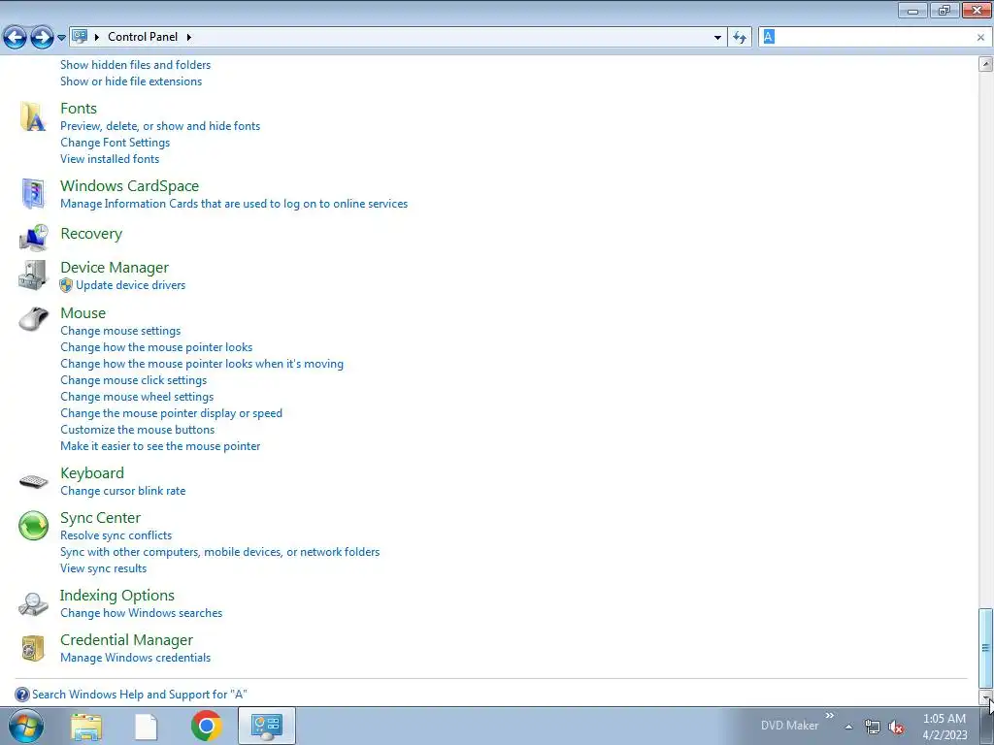
Task: Click Customize the mouse buttons
Action: point(138,430)
